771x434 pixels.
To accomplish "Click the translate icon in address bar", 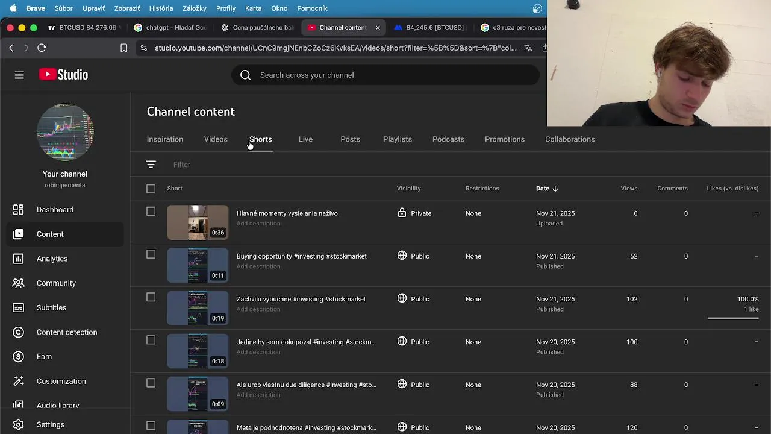I will coord(528,48).
